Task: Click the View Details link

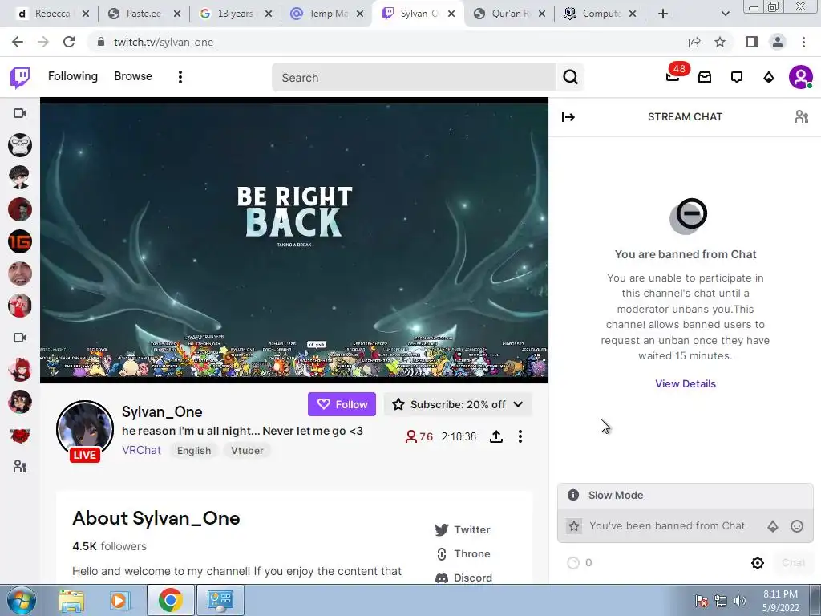Action: (686, 384)
